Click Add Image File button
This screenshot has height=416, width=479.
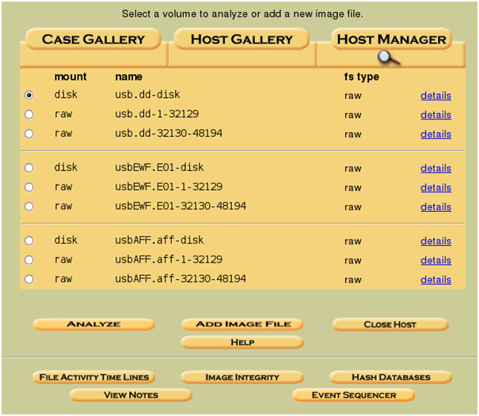(x=242, y=324)
